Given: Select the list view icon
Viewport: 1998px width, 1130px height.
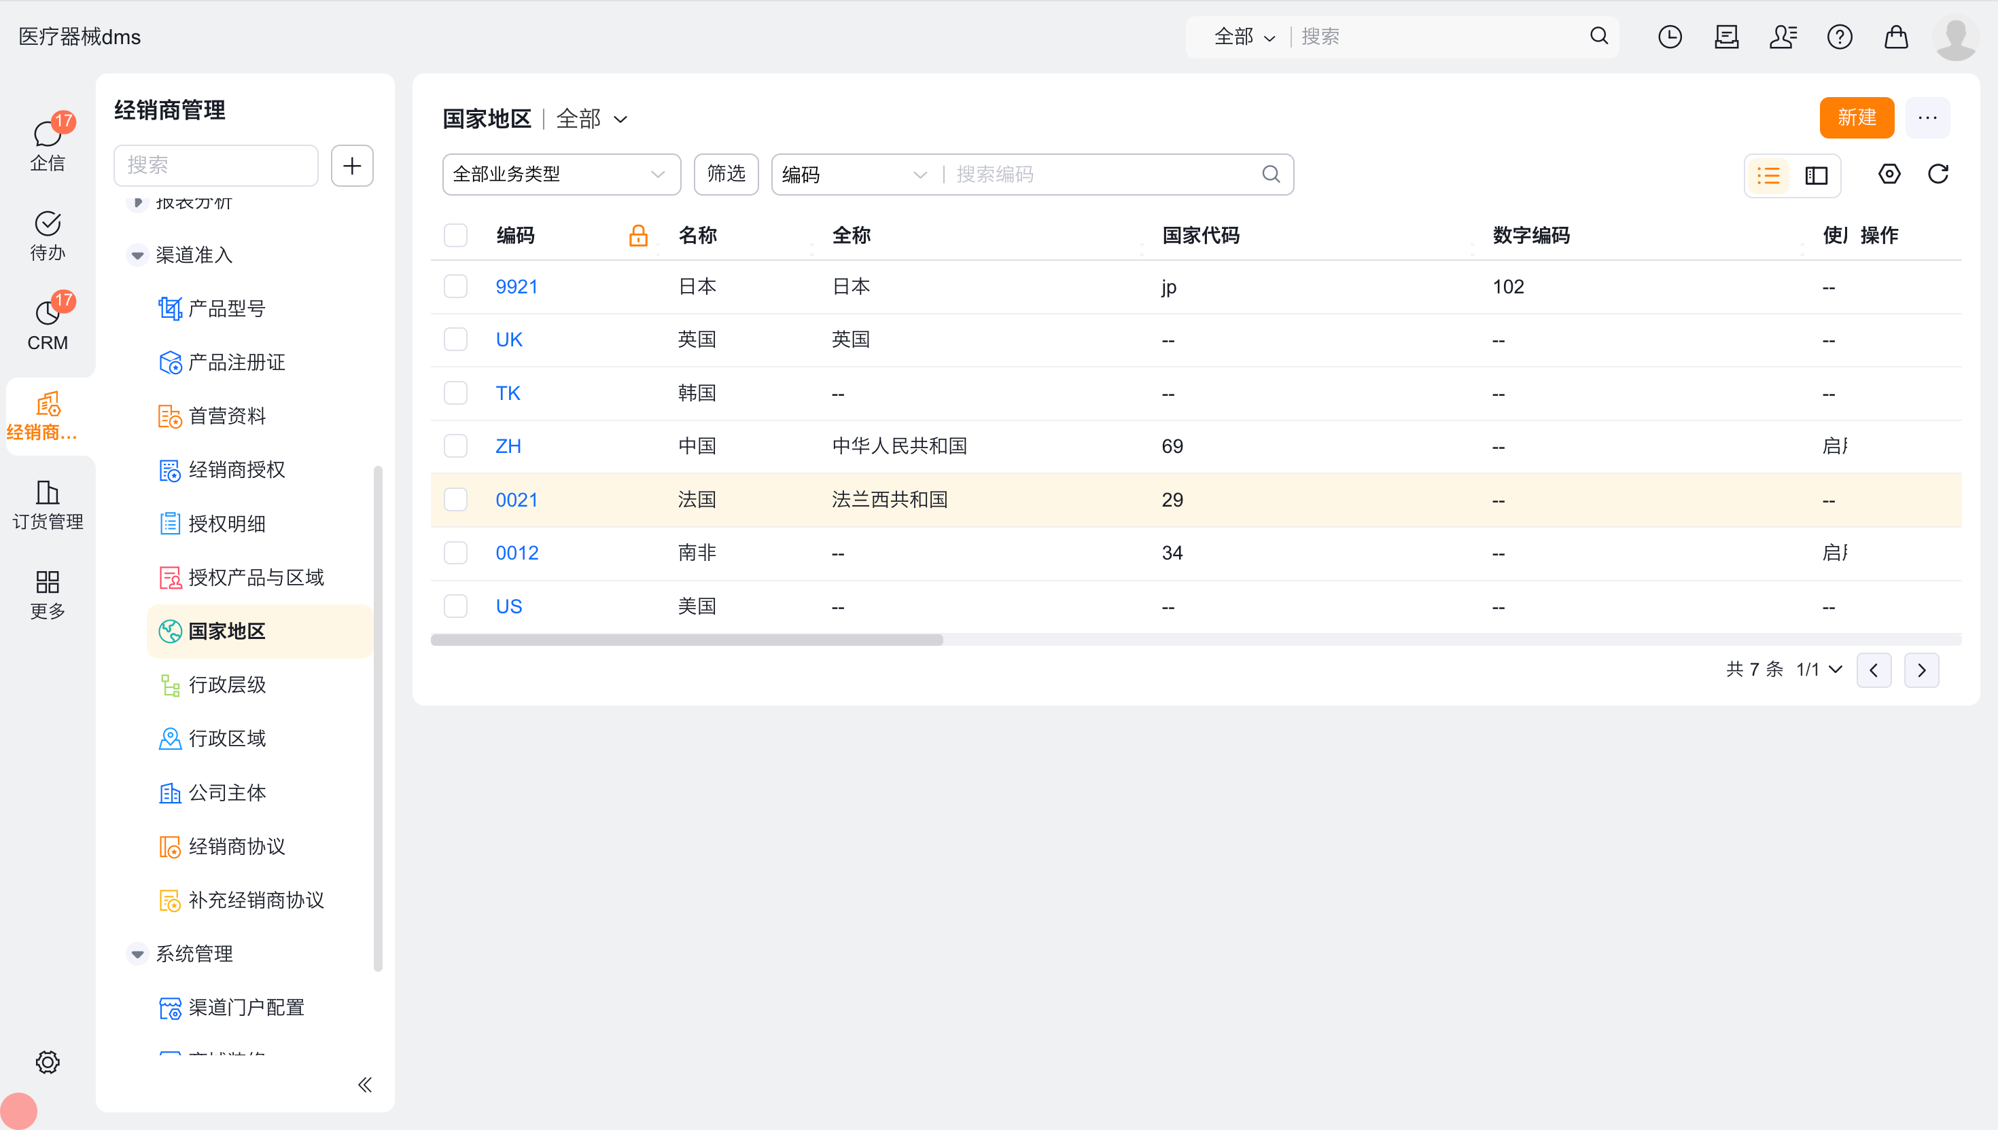Looking at the screenshot, I should click(x=1768, y=175).
